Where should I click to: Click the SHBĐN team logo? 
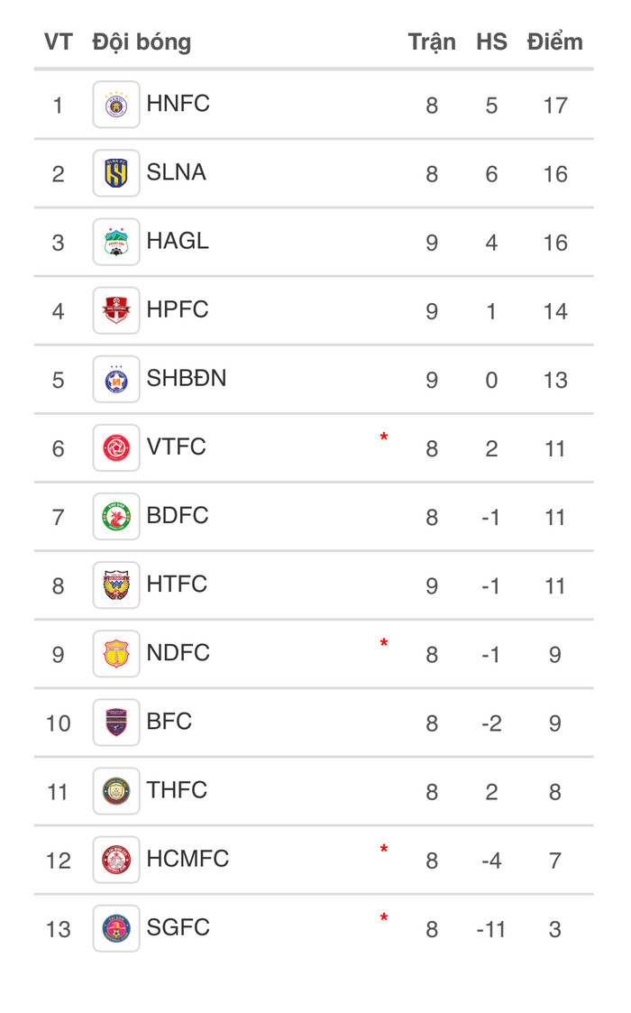(x=116, y=379)
